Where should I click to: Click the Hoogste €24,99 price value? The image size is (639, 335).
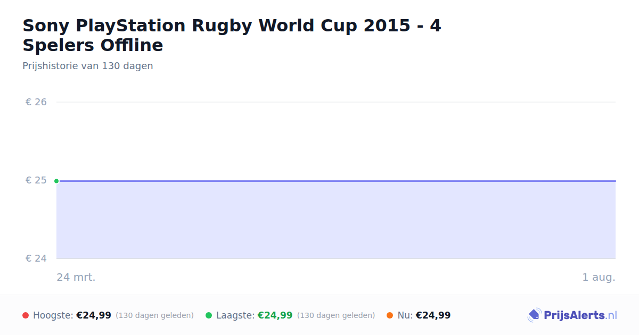point(94,315)
